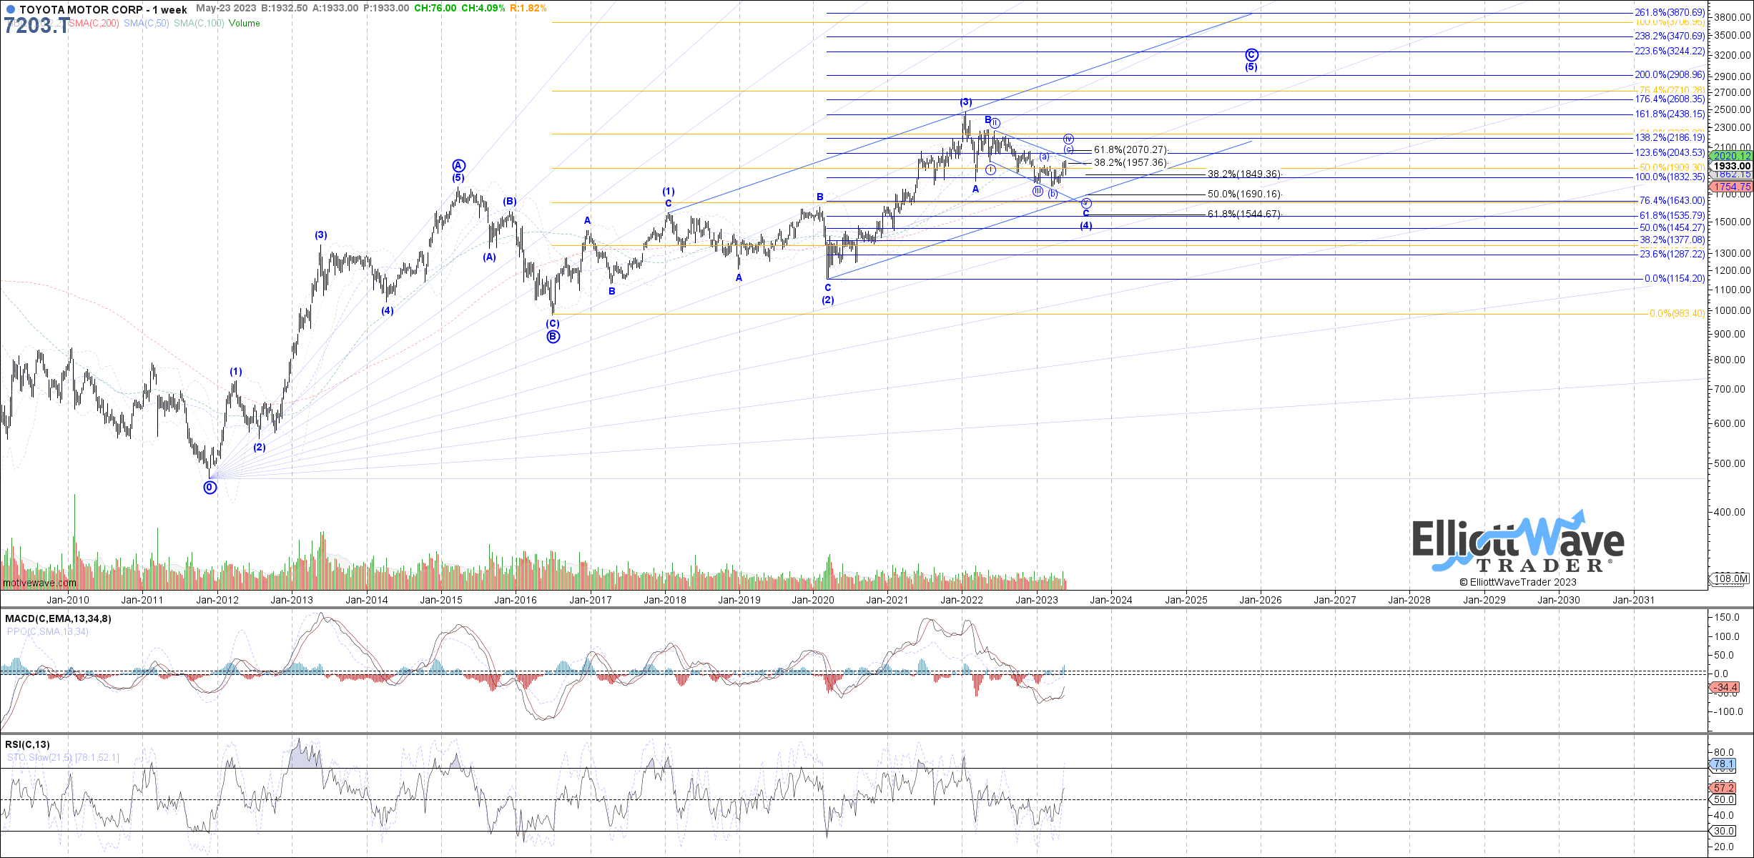
Task: Click the circled A wave label at 2015 peak
Action: click(x=458, y=166)
